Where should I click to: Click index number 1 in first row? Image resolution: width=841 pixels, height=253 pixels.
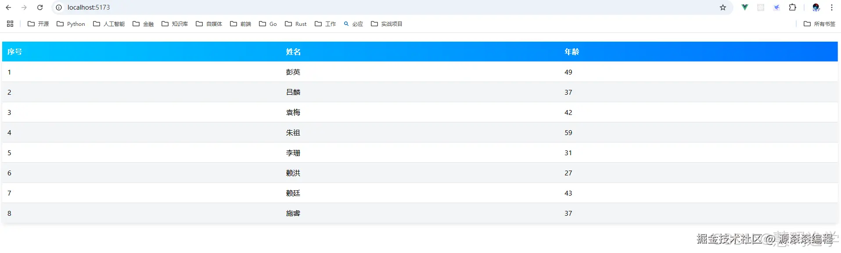[9, 72]
